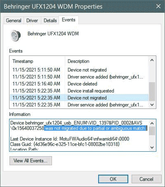
Task: Click the 'Class Guid' line in Information
Action: [65, 144]
